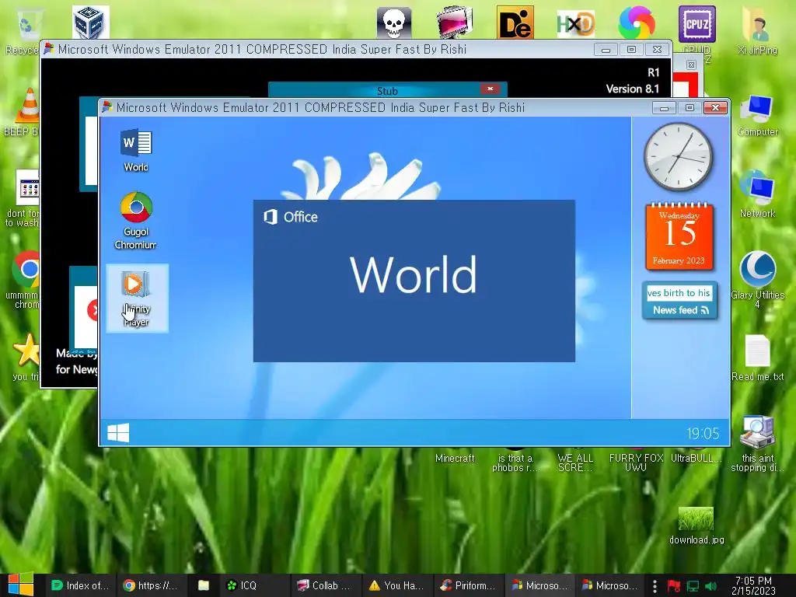Open the Computer desktop icon

(x=757, y=115)
